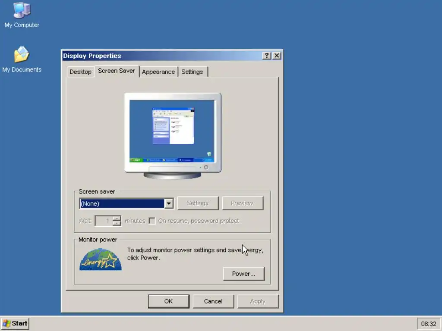Click the 'To adjust monitor power settings' text

[195, 254]
